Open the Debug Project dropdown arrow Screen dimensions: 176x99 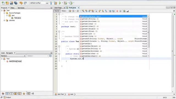click(68, 3)
